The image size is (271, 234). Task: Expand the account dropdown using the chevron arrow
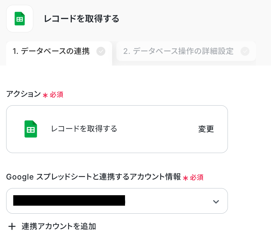216,202
